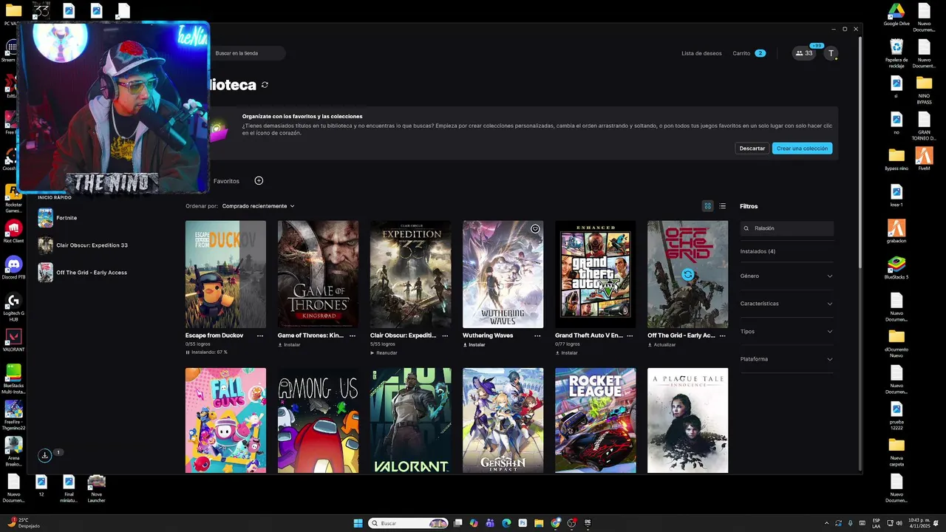Image resolution: width=946 pixels, height=532 pixels.
Task: Open the Genshin Impact cover
Action: click(x=503, y=420)
